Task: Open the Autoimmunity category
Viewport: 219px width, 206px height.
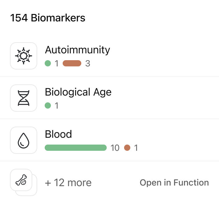Action: (x=78, y=50)
